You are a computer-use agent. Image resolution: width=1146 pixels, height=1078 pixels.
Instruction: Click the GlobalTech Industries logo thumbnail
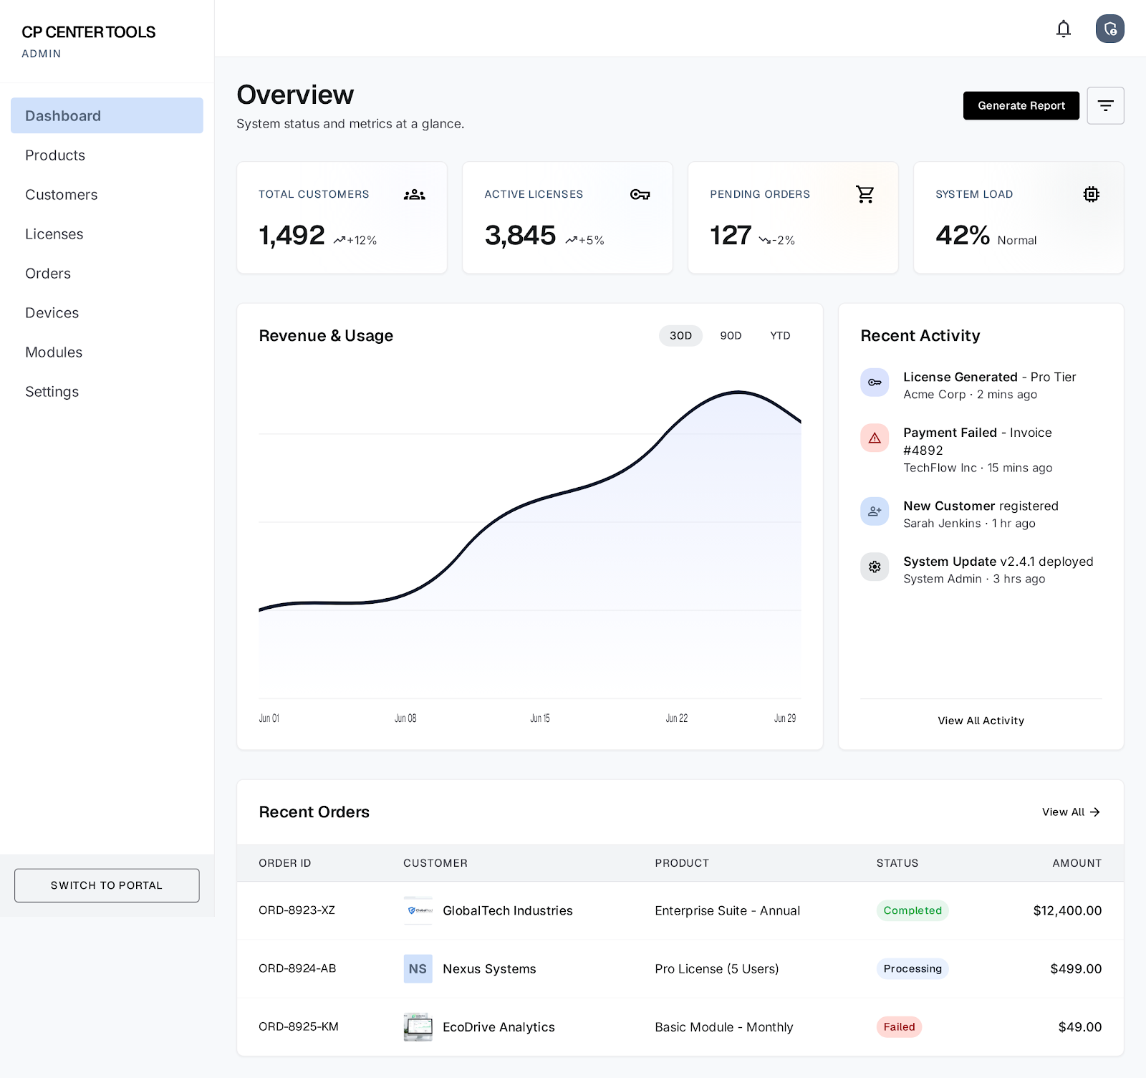(418, 910)
